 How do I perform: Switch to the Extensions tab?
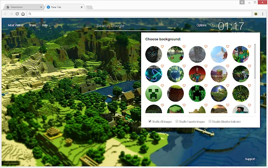click(x=24, y=7)
